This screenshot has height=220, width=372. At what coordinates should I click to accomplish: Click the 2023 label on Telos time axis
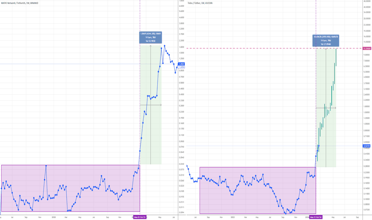[232, 217]
